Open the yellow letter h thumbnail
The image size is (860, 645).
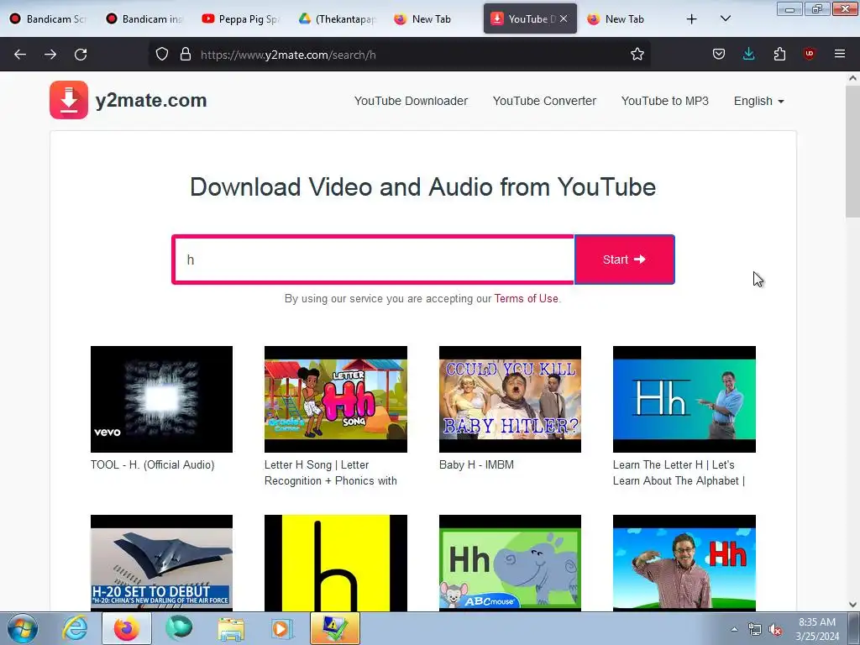pos(336,563)
